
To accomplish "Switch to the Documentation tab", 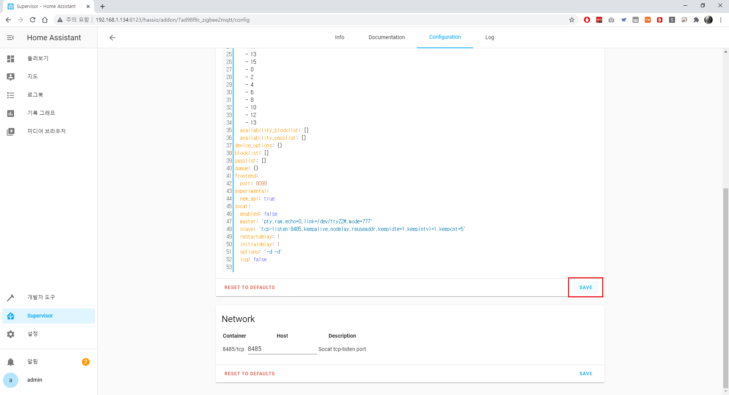I will [x=387, y=37].
